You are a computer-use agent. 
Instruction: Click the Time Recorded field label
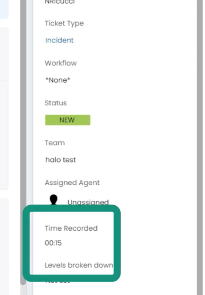pyautogui.click(x=71, y=228)
